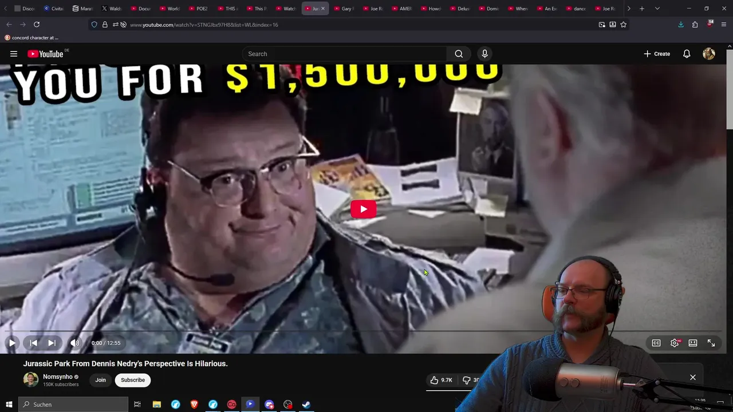Viewport: 733px width, 412px height.
Task: Enter fullscreen mode
Action: click(x=711, y=343)
